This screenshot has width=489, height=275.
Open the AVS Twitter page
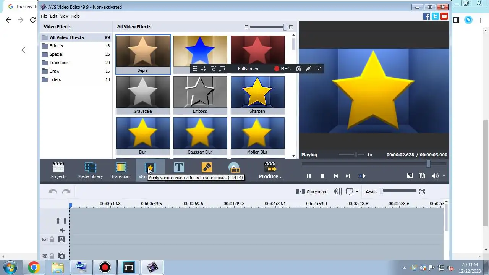(x=435, y=16)
